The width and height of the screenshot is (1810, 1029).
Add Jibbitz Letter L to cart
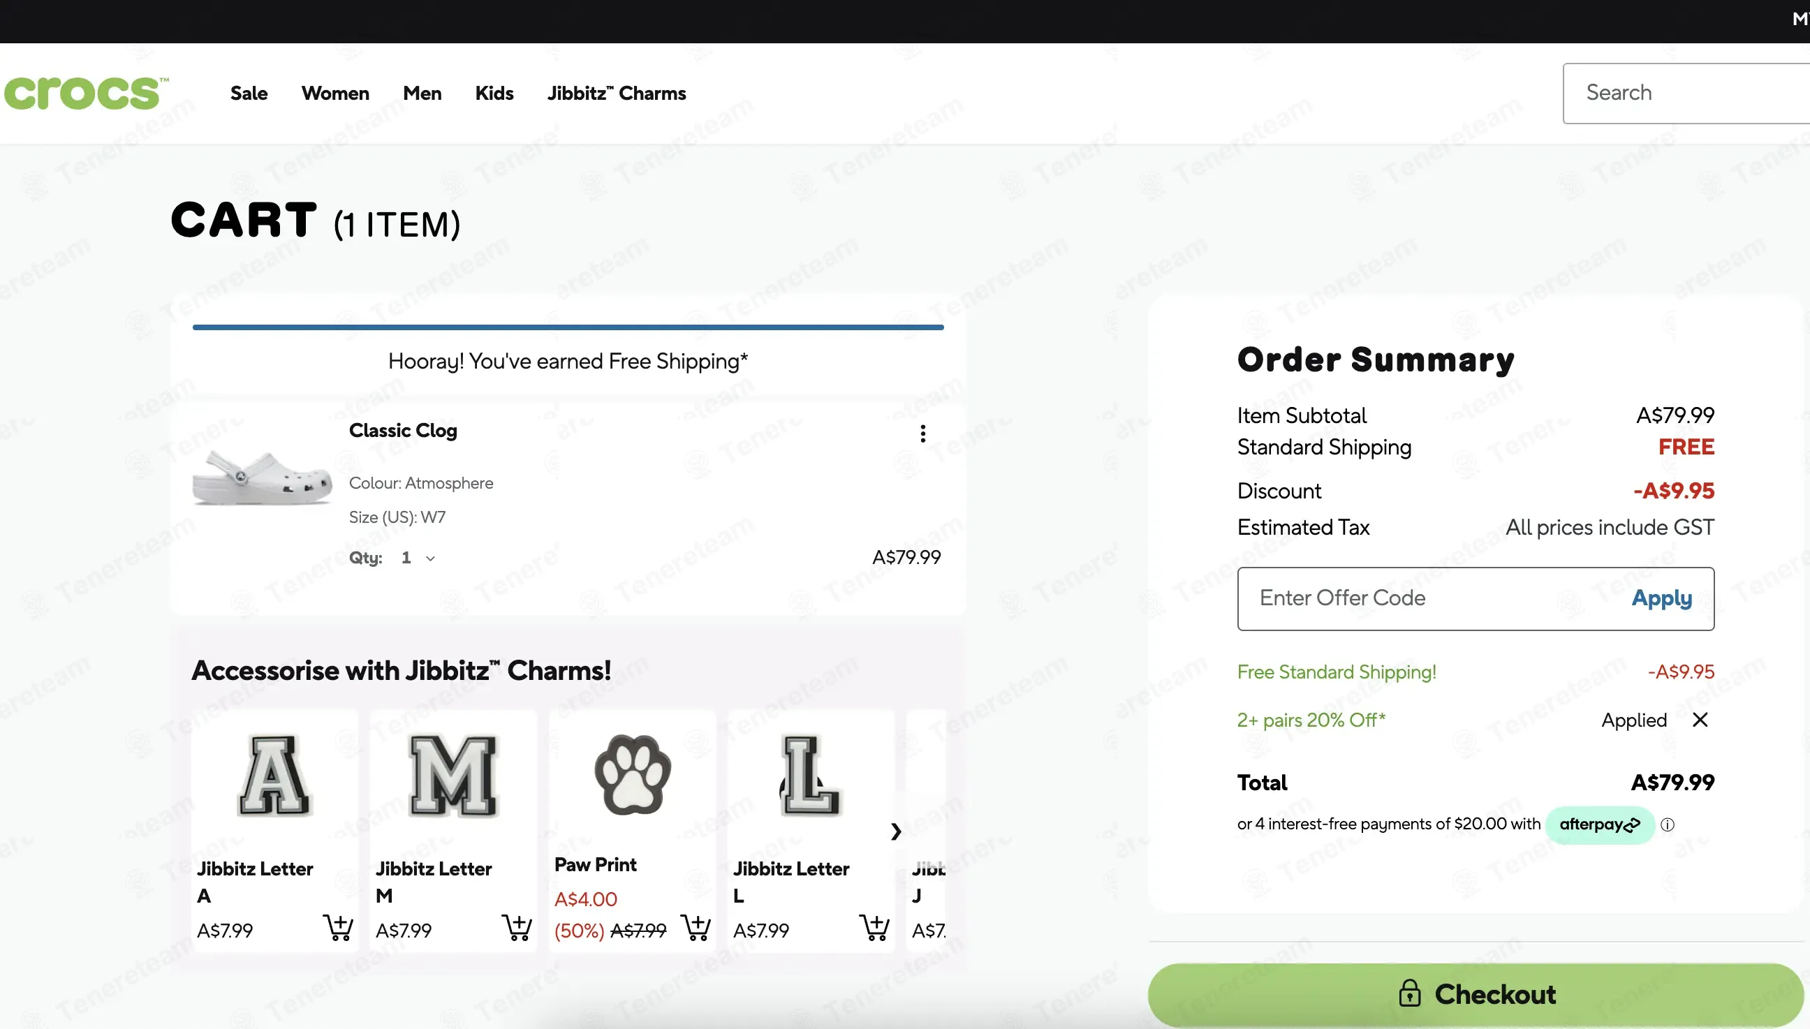[874, 926]
